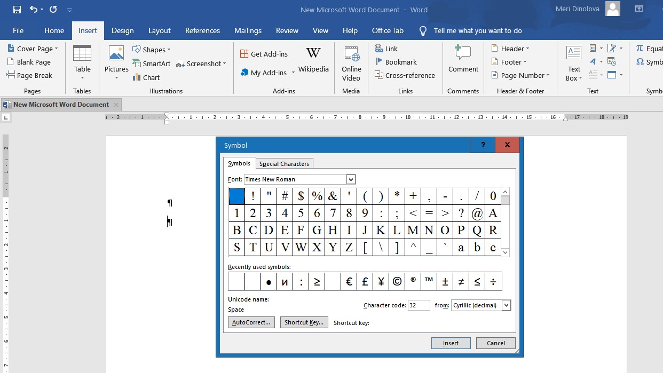This screenshot has height=373, width=663.
Task: Open the Table insert button
Action: click(82, 62)
